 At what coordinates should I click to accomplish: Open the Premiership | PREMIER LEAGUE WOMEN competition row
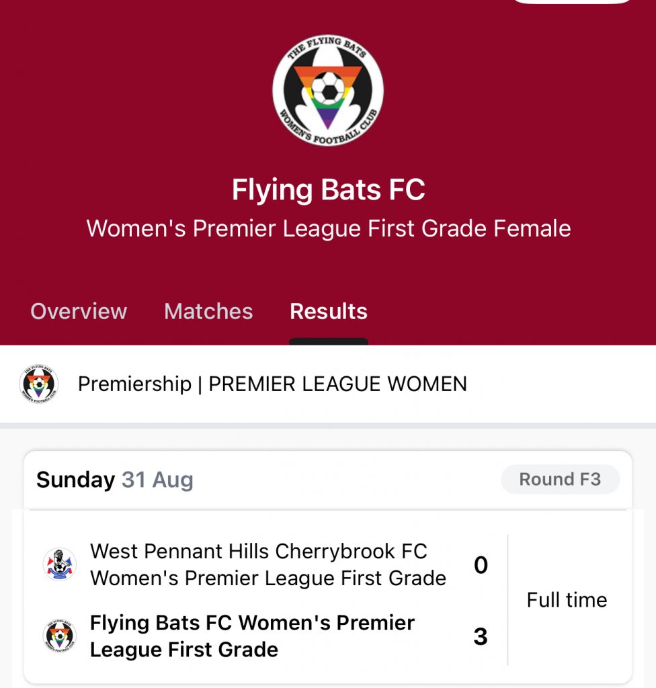328,384
